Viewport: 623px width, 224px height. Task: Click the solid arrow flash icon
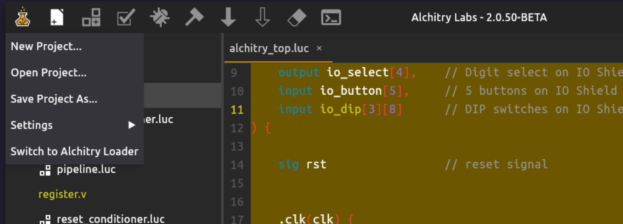click(228, 17)
